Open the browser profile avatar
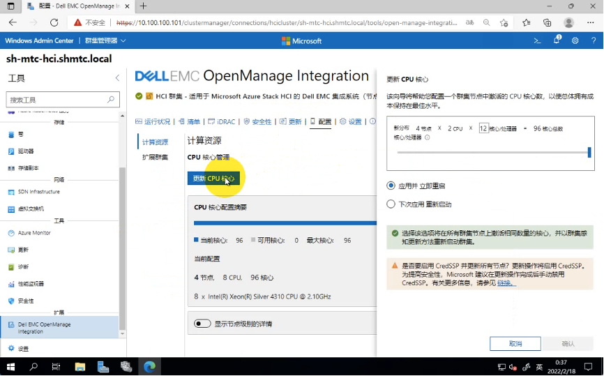The width and height of the screenshot is (604, 376). tap(568, 23)
